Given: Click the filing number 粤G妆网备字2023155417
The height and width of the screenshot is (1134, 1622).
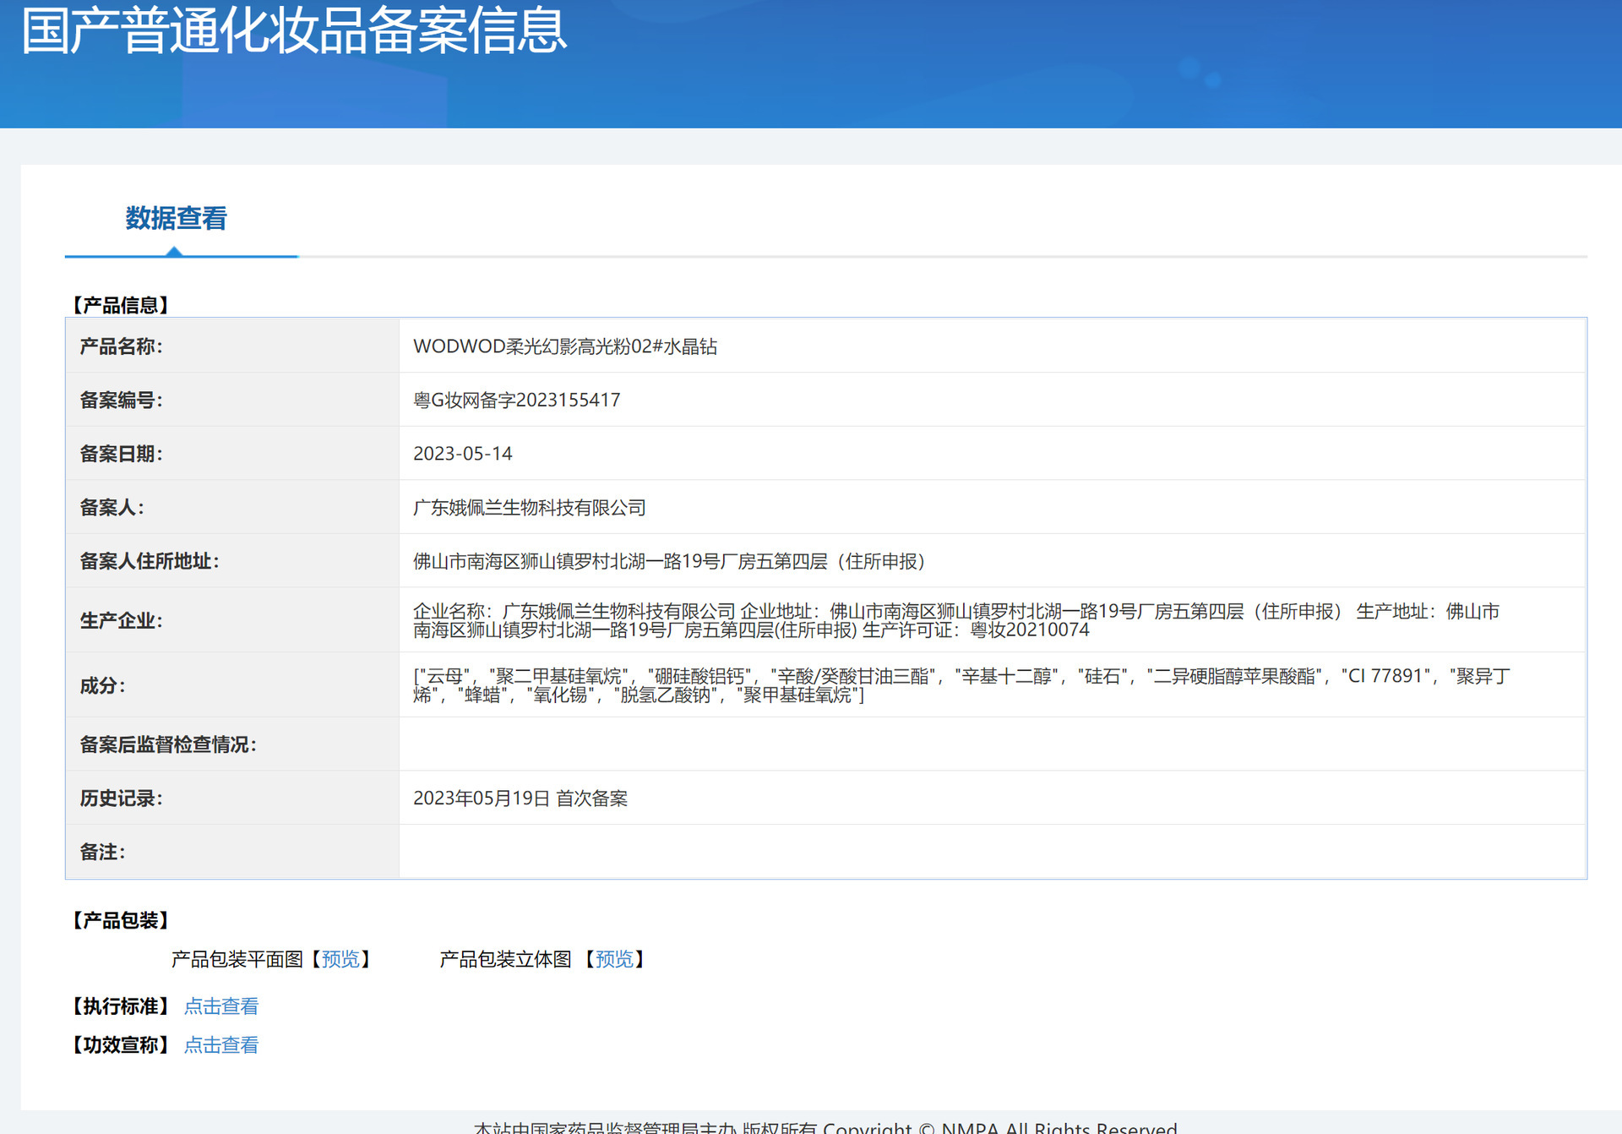Looking at the screenshot, I should 516,400.
